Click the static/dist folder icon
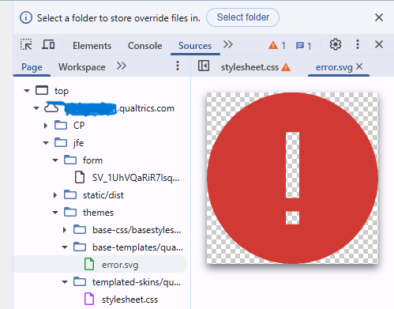This screenshot has height=309, width=394. [x=70, y=194]
